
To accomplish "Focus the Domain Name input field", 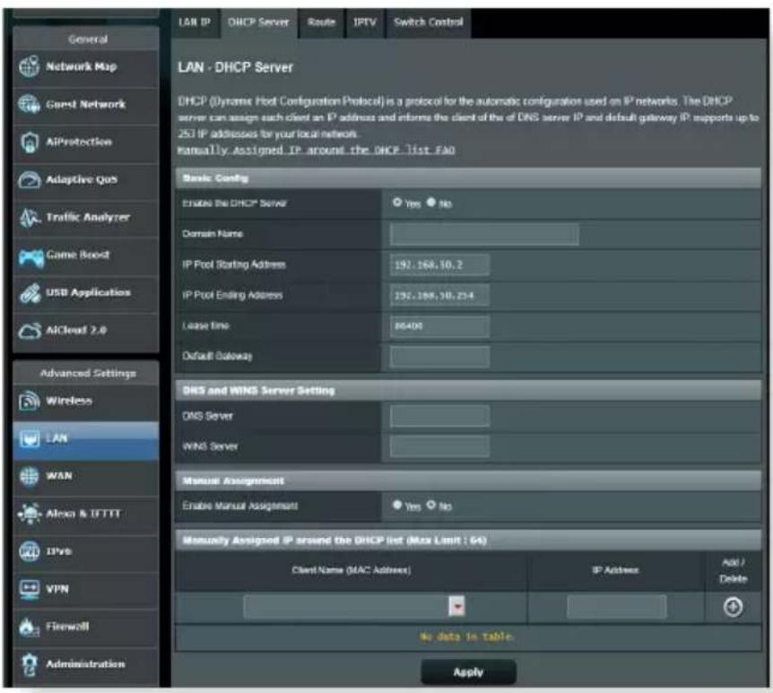I will [484, 234].
